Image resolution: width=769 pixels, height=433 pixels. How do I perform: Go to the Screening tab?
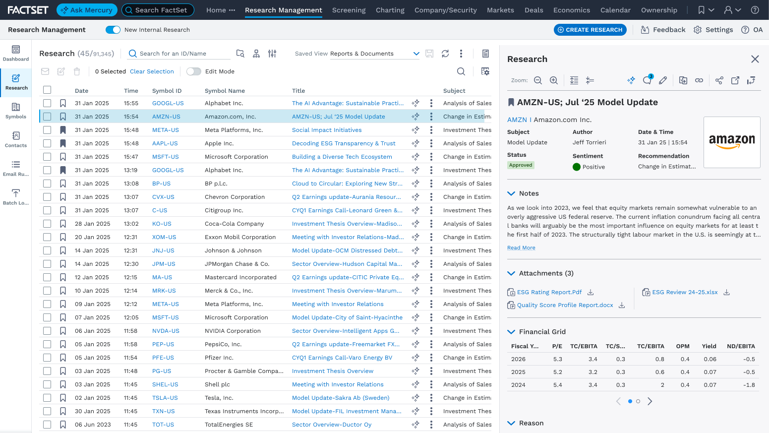click(349, 10)
